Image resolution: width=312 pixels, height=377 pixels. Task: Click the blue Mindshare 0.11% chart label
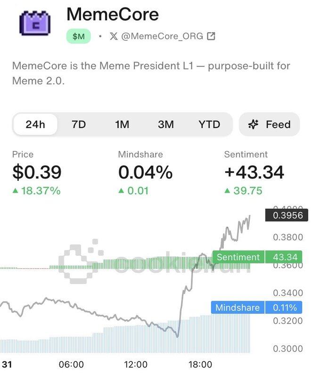257,308
